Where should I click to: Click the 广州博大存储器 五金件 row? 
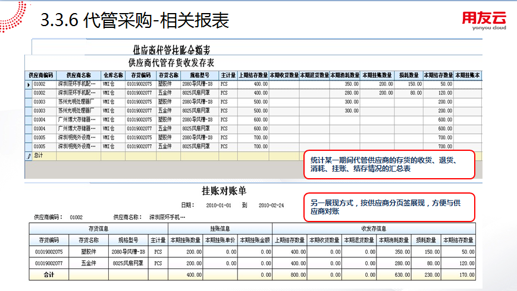[x=253, y=129]
